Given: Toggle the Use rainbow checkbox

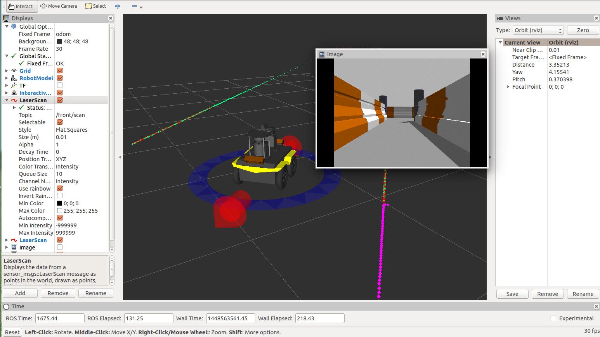Looking at the screenshot, I should [x=60, y=189].
